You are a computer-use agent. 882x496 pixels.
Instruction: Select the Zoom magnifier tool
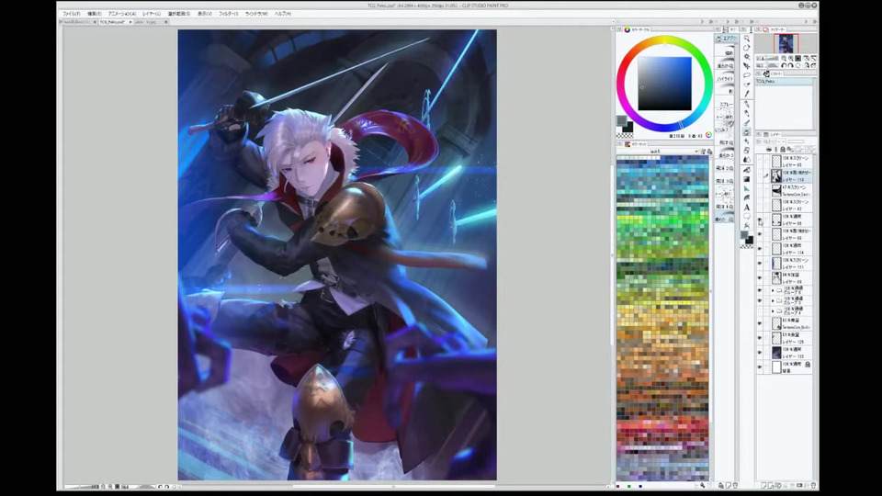(746, 39)
